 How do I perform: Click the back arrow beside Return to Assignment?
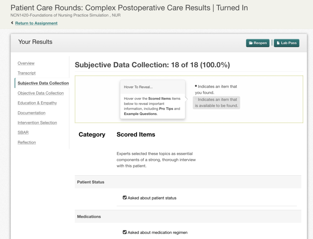[12, 23]
